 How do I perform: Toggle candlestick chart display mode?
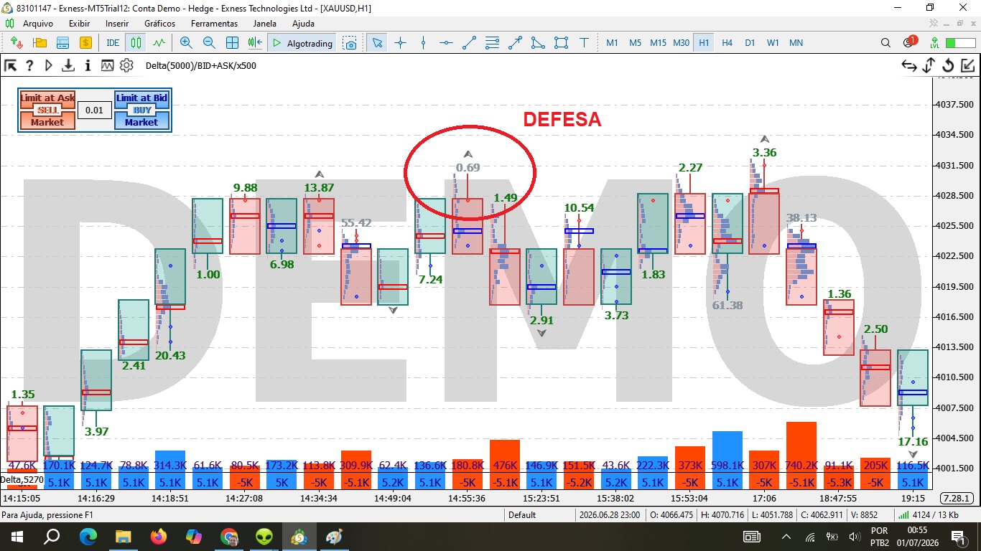point(136,43)
